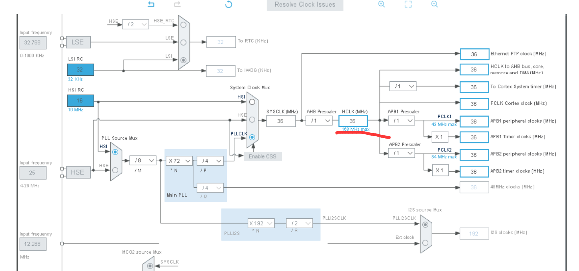Viewport: 579px width, 271px height.
Task: Click the FCLK Cortex clock value box
Action: (474, 104)
